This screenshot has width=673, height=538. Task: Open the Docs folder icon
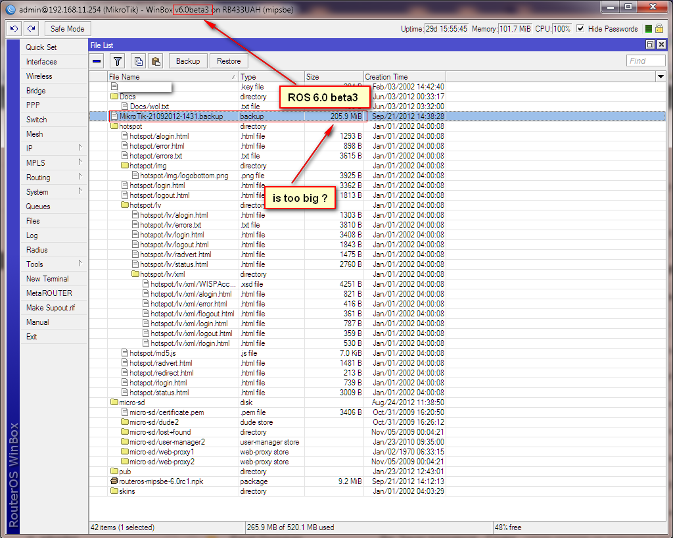114,97
